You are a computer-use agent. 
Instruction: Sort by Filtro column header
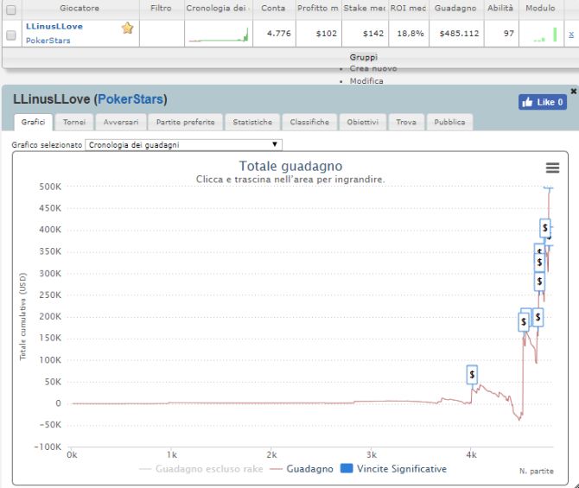coord(162,8)
